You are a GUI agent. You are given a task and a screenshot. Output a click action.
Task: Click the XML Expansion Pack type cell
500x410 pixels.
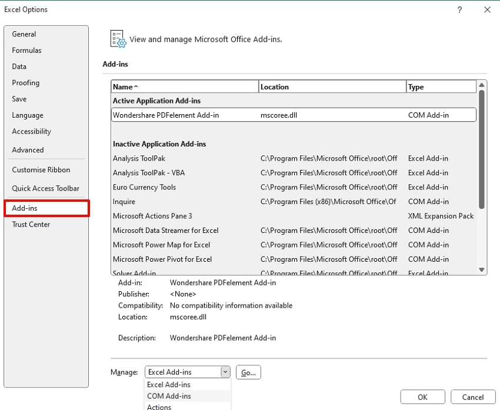(441, 216)
